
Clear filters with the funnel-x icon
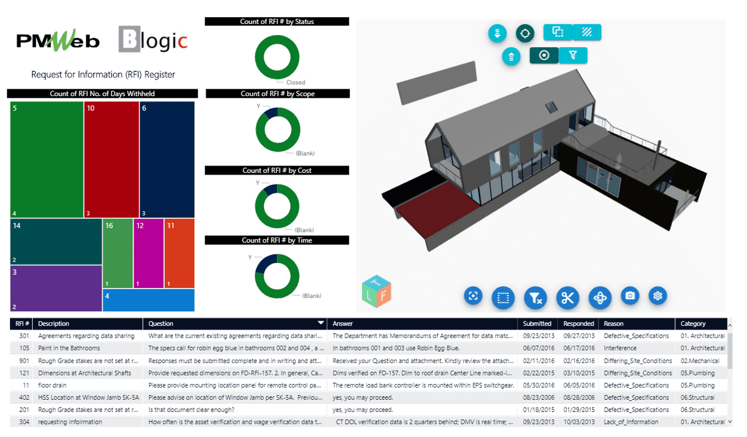pos(536,298)
